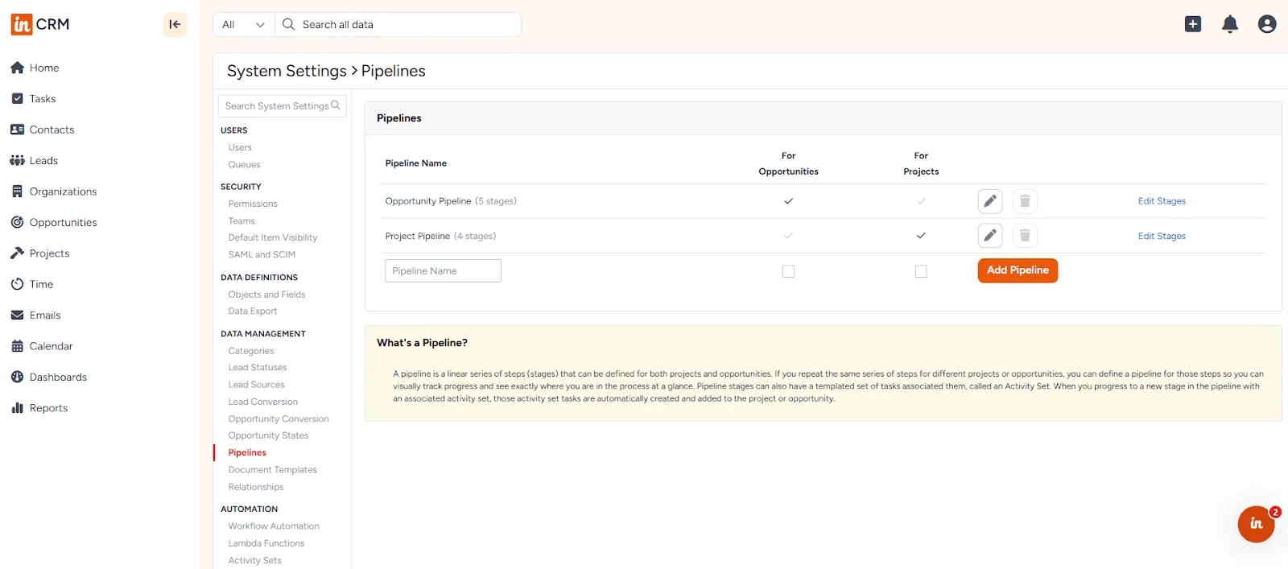Edit Project Pipeline with pencil icon
The image size is (1288, 569).
point(990,236)
